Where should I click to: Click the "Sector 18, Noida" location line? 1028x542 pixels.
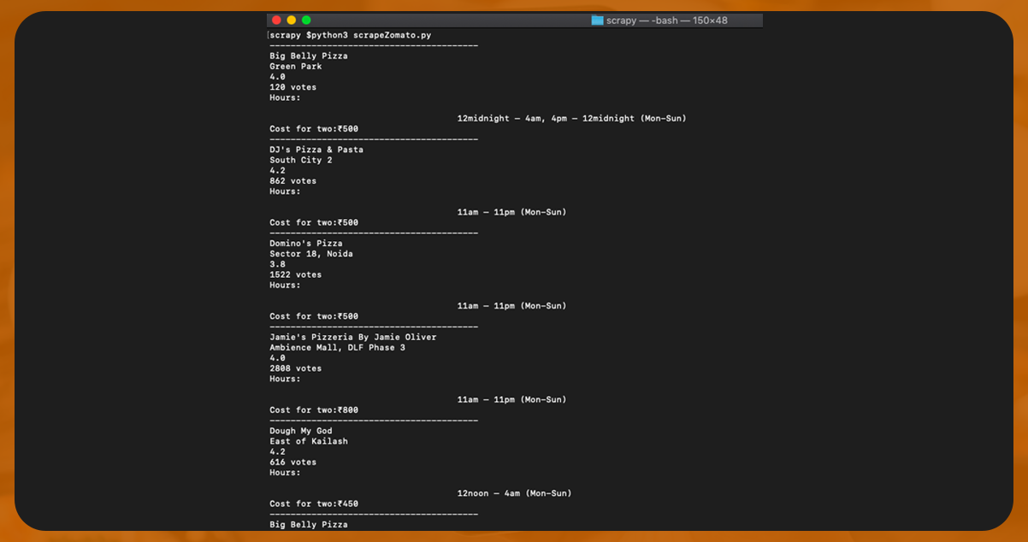click(310, 254)
